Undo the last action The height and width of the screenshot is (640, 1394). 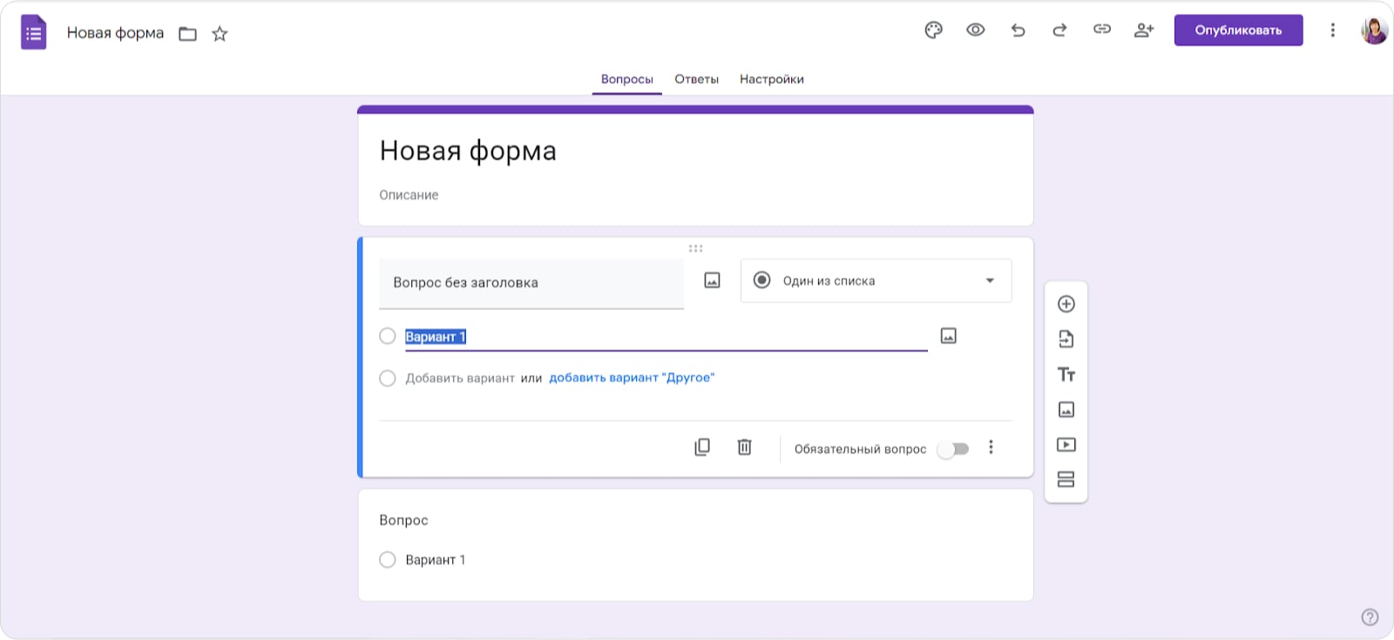click(1018, 30)
